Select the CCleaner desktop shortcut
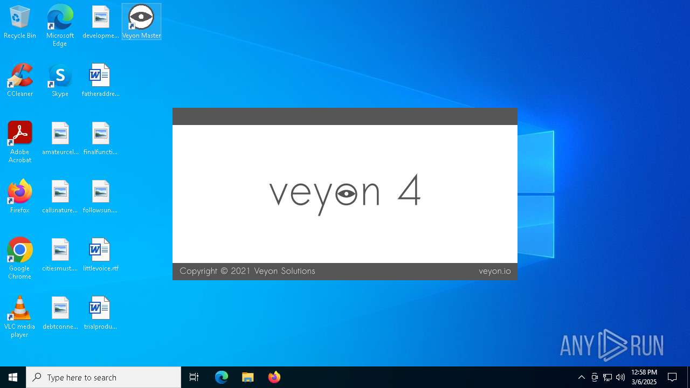 tap(20, 80)
